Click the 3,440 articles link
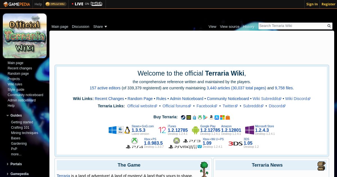This screenshot has width=337, height=177. coord(218,88)
